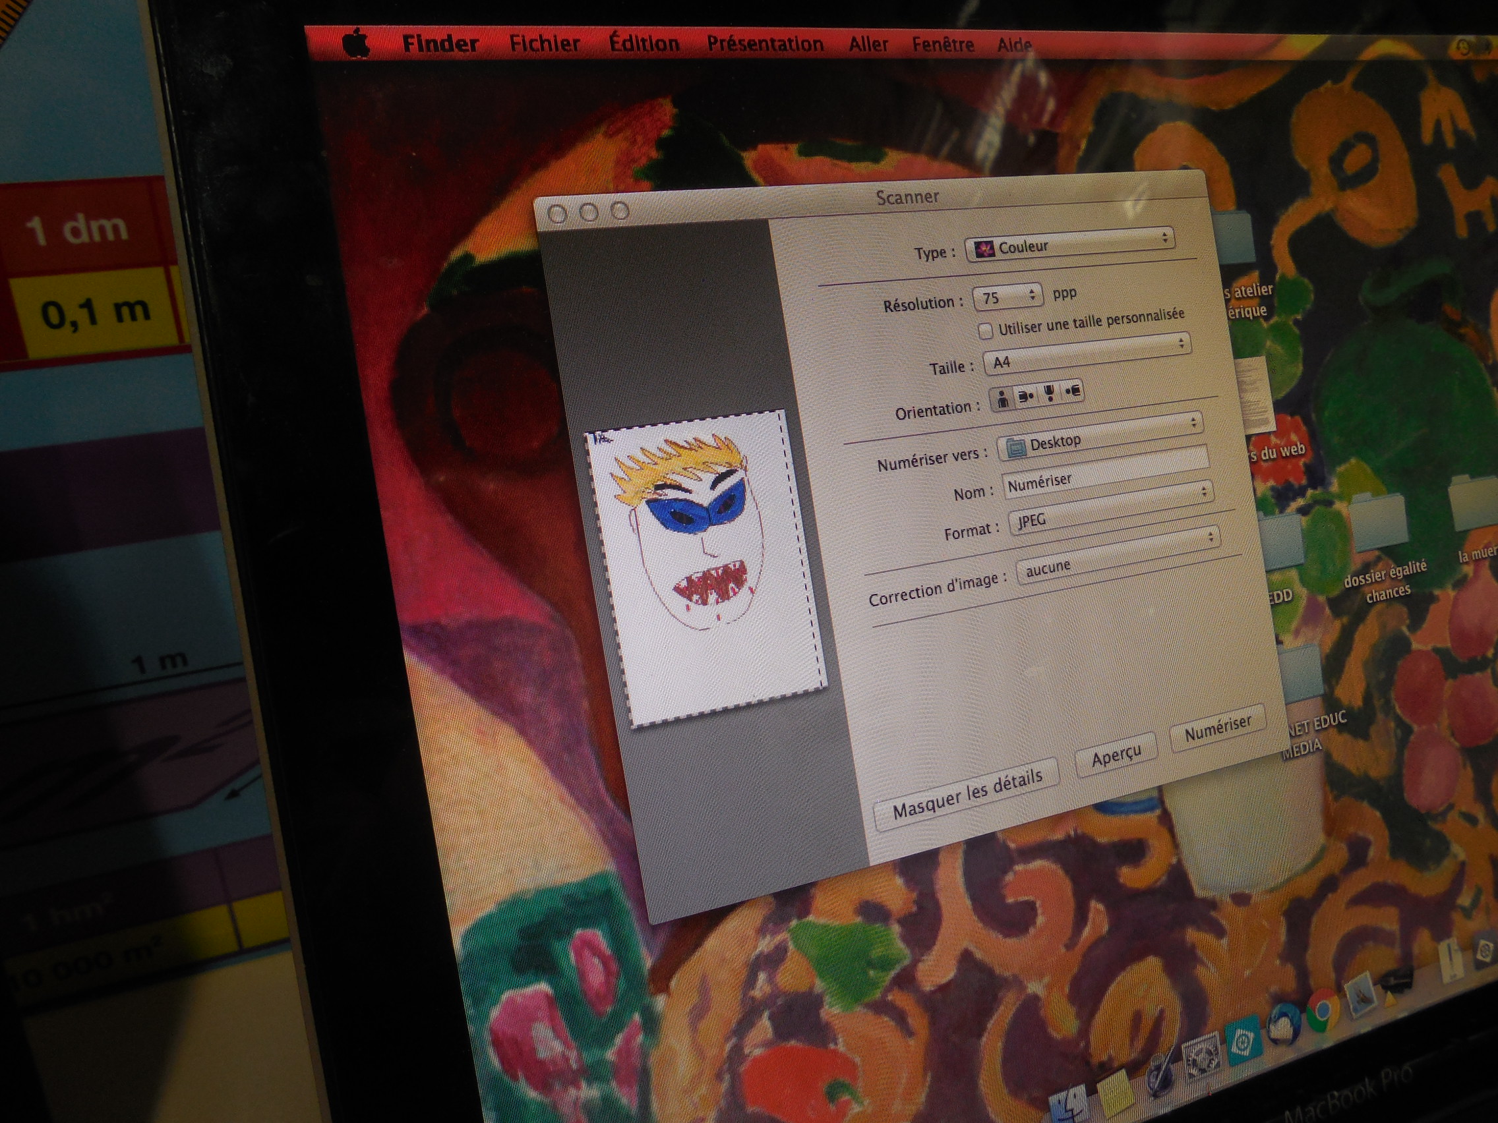Screen dimensions: 1498x1123
Task: Open System Preferences gear icon in Dock
Action: (1201, 1056)
